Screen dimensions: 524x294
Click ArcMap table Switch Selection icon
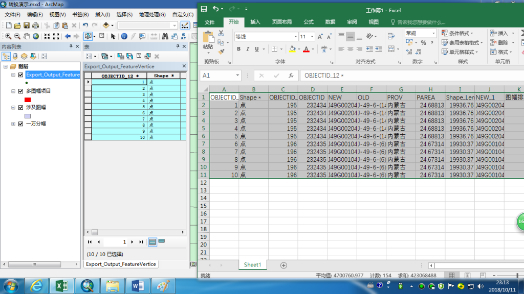click(x=129, y=56)
